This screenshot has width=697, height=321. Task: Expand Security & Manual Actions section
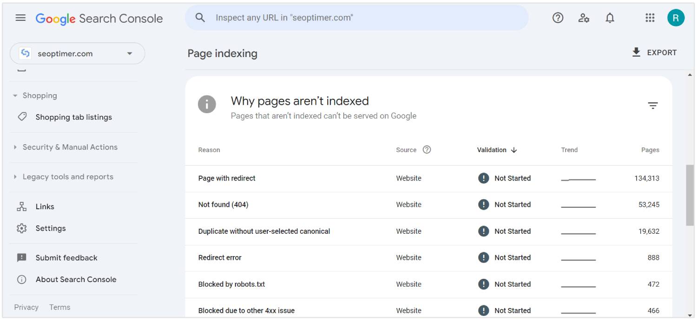coord(15,147)
